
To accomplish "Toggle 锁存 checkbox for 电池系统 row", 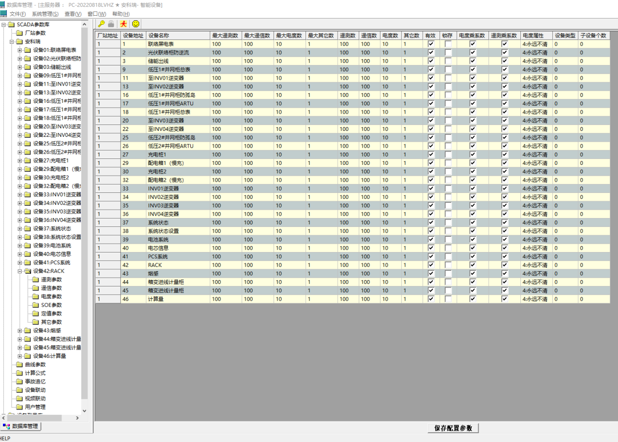I will [x=448, y=240].
